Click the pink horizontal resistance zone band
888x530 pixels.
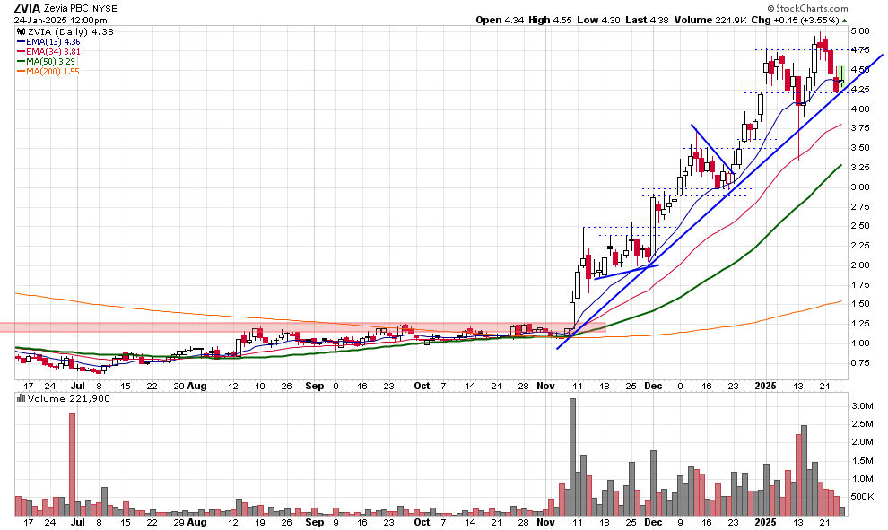coord(269,327)
